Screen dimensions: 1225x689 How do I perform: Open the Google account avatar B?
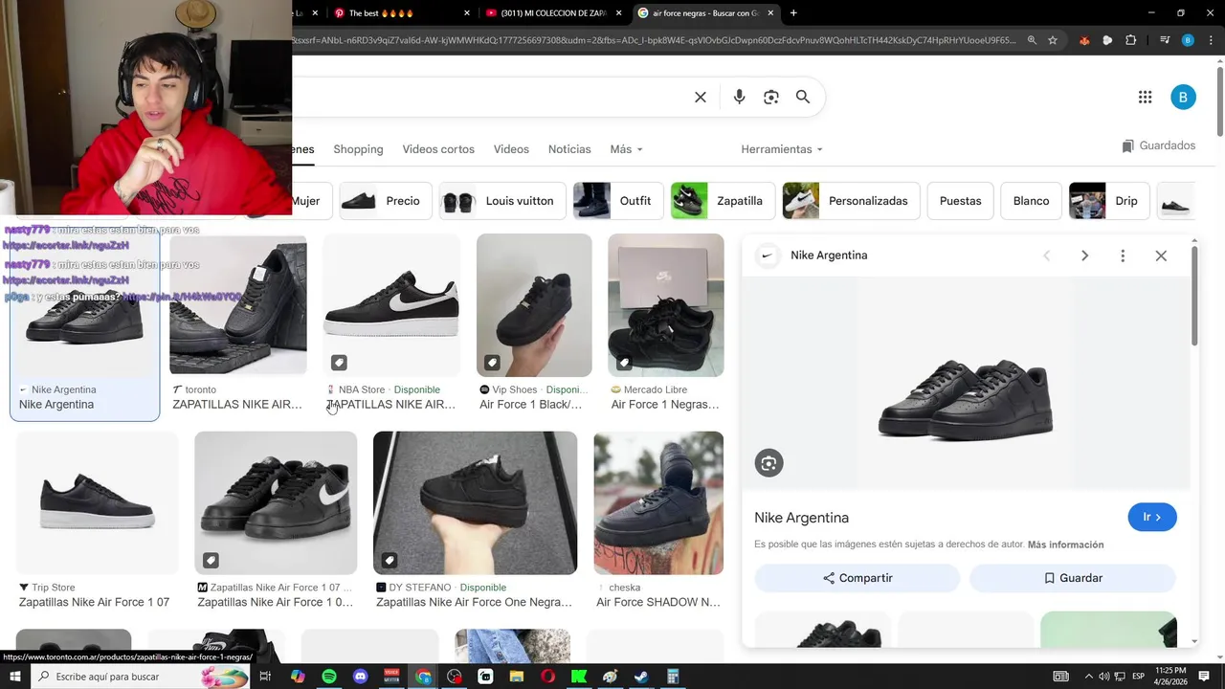click(x=1183, y=97)
